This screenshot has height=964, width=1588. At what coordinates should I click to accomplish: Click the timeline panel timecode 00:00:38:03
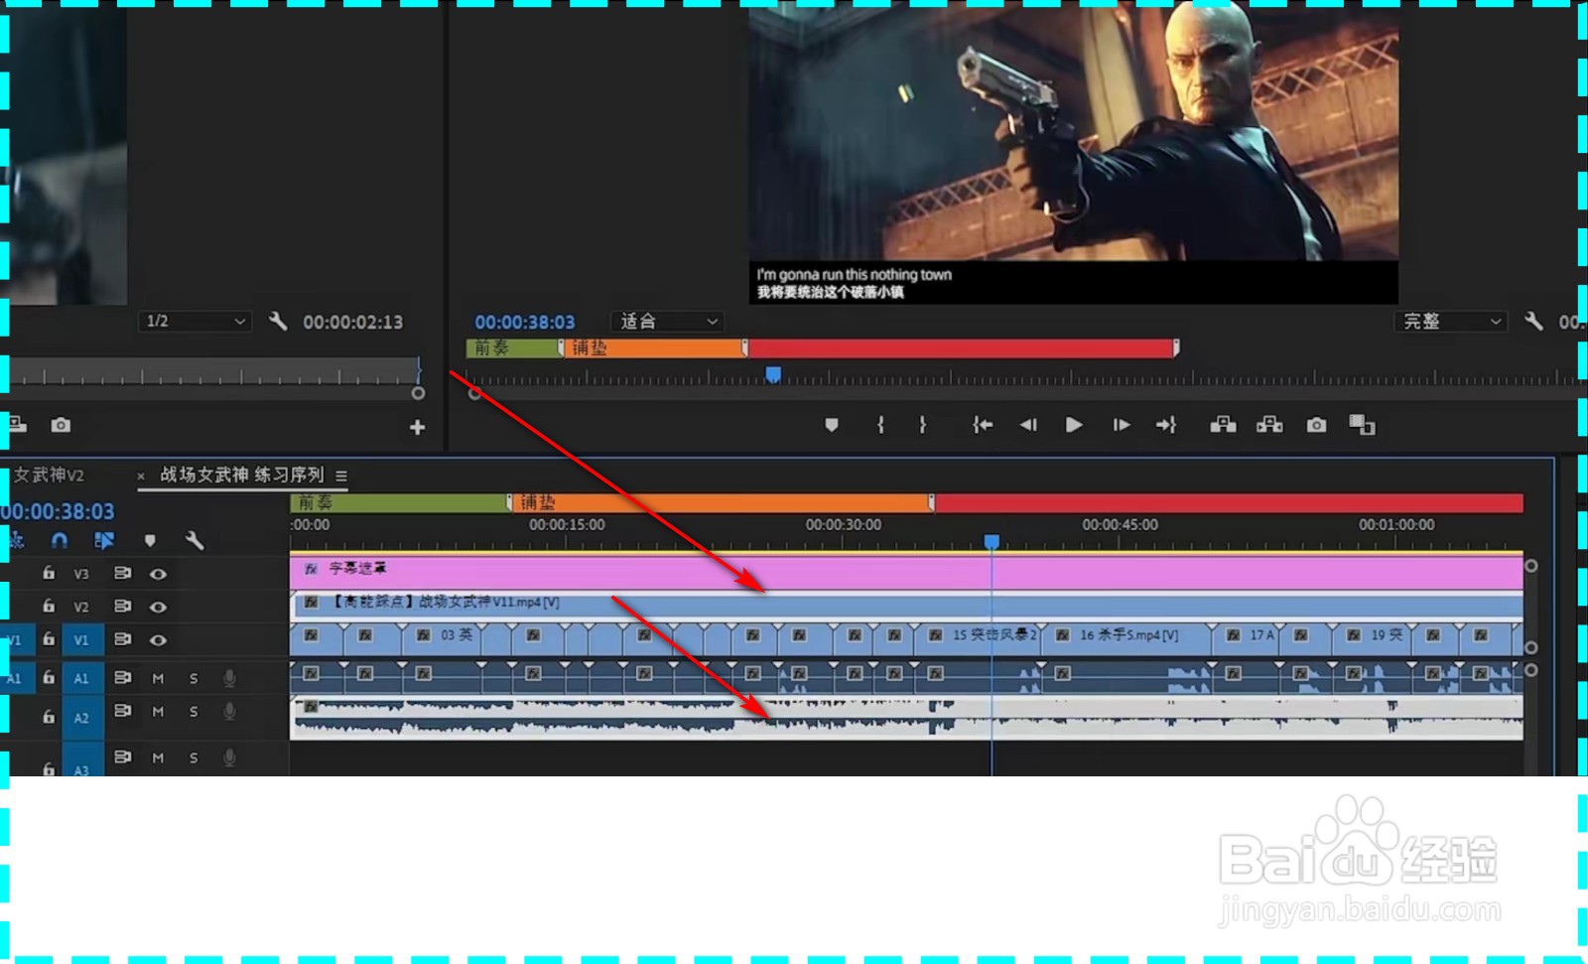[58, 511]
